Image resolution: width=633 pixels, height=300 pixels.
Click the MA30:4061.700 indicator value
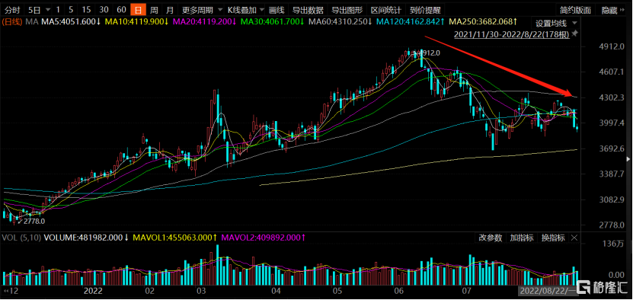[273, 21]
